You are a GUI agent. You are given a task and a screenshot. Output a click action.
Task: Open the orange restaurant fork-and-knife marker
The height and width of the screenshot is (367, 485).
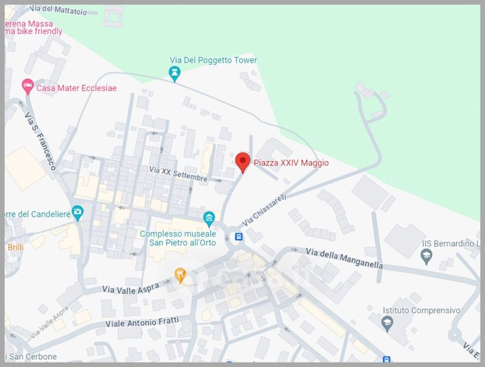[180, 275]
